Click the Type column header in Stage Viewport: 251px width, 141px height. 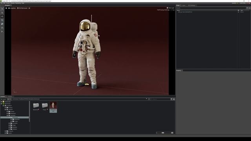242,11
